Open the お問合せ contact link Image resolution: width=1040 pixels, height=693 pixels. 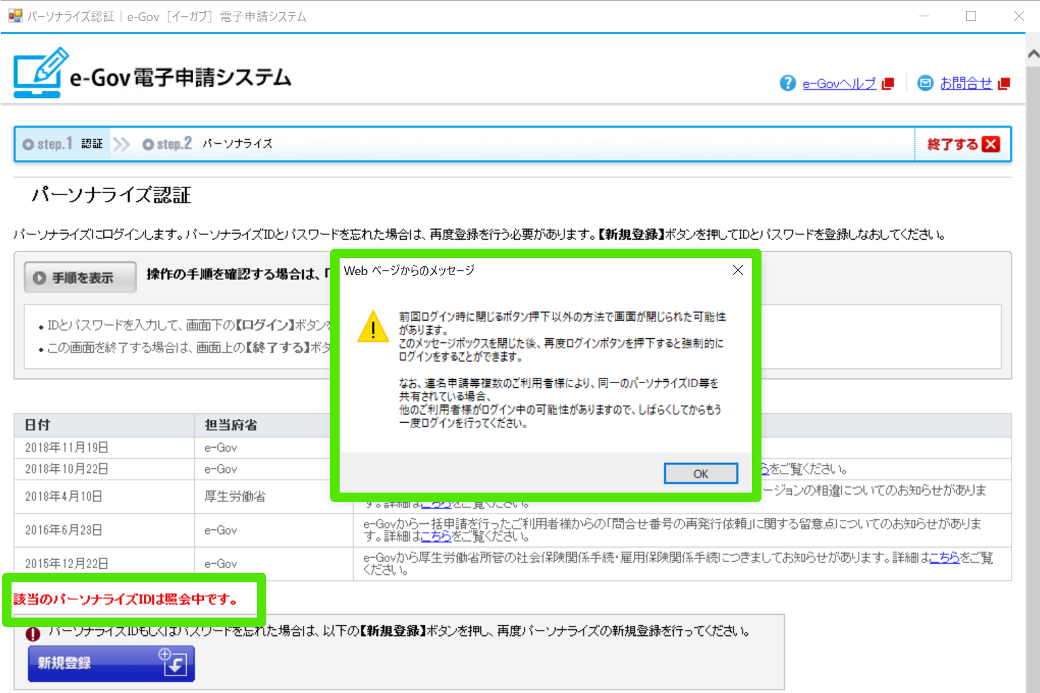[966, 84]
